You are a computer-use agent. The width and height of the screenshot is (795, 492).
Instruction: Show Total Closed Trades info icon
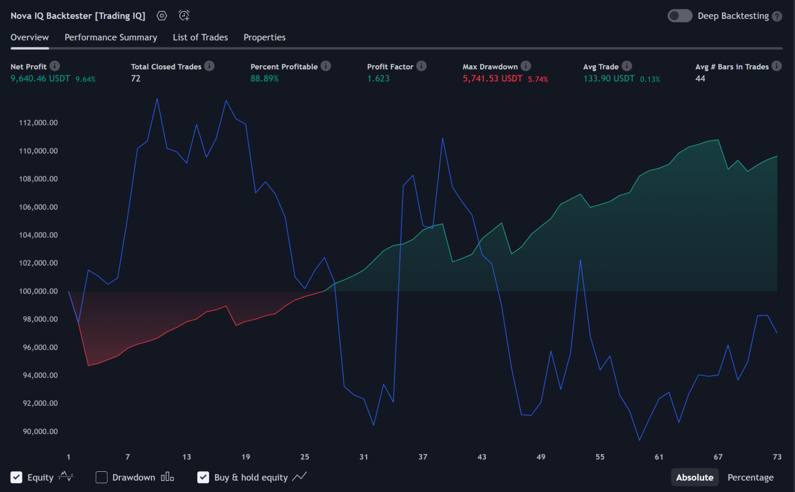click(x=210, y=66)
